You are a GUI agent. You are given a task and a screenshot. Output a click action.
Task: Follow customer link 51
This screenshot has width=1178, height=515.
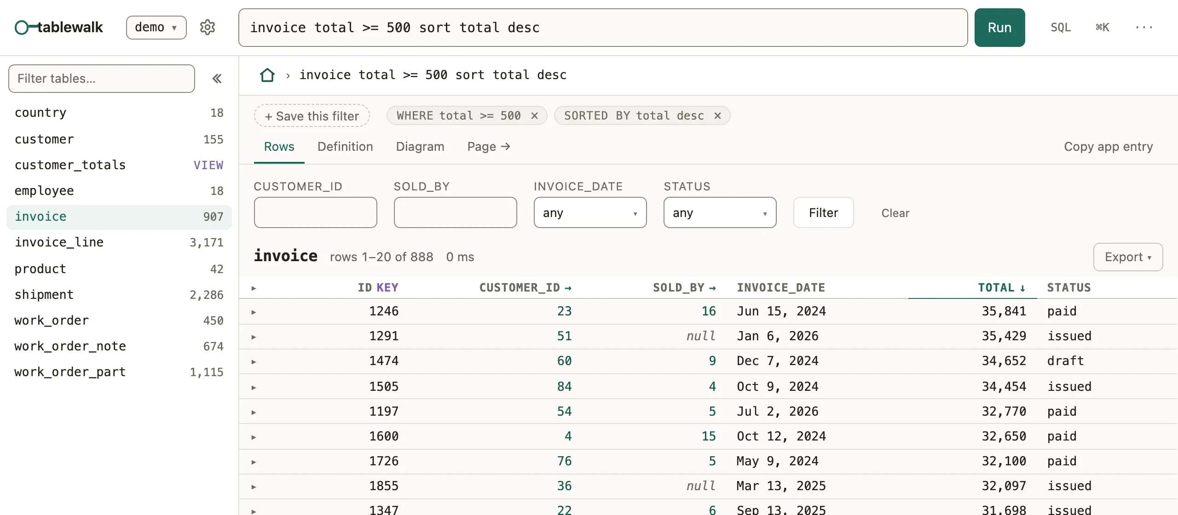[x=564, y=337]
